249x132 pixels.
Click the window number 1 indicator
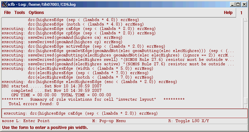241,13
